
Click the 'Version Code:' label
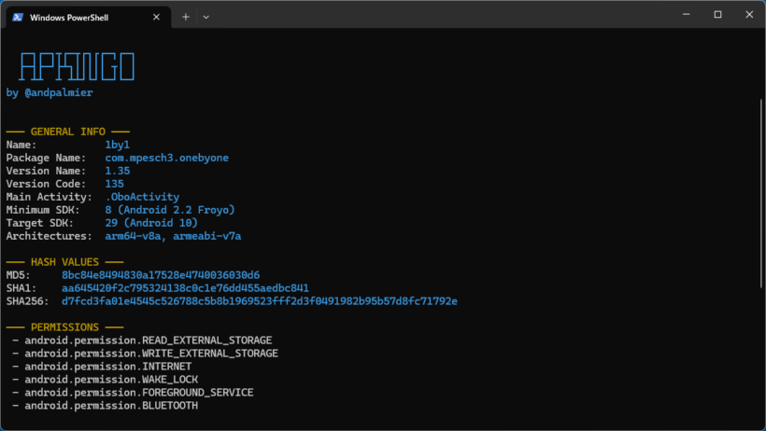(46, 184)
